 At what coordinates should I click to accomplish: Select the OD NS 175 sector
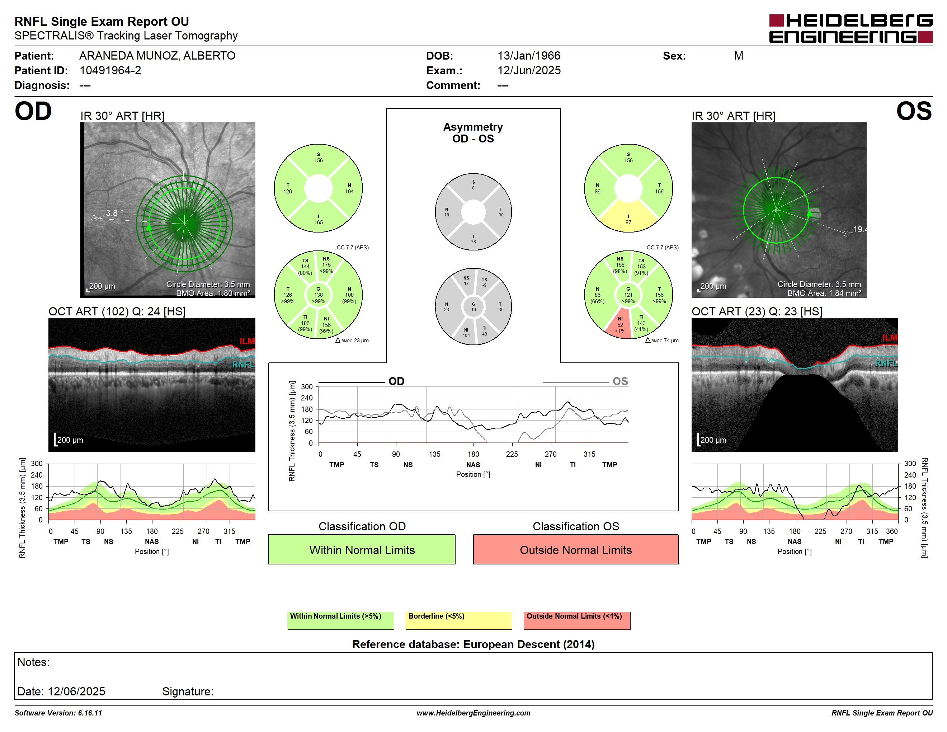point(326,265)
